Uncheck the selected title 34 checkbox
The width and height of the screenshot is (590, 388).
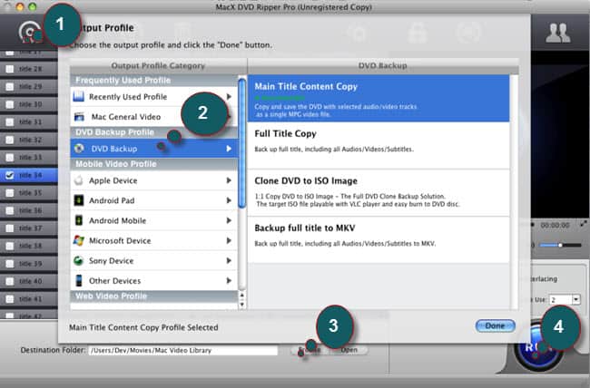point(10,175)
